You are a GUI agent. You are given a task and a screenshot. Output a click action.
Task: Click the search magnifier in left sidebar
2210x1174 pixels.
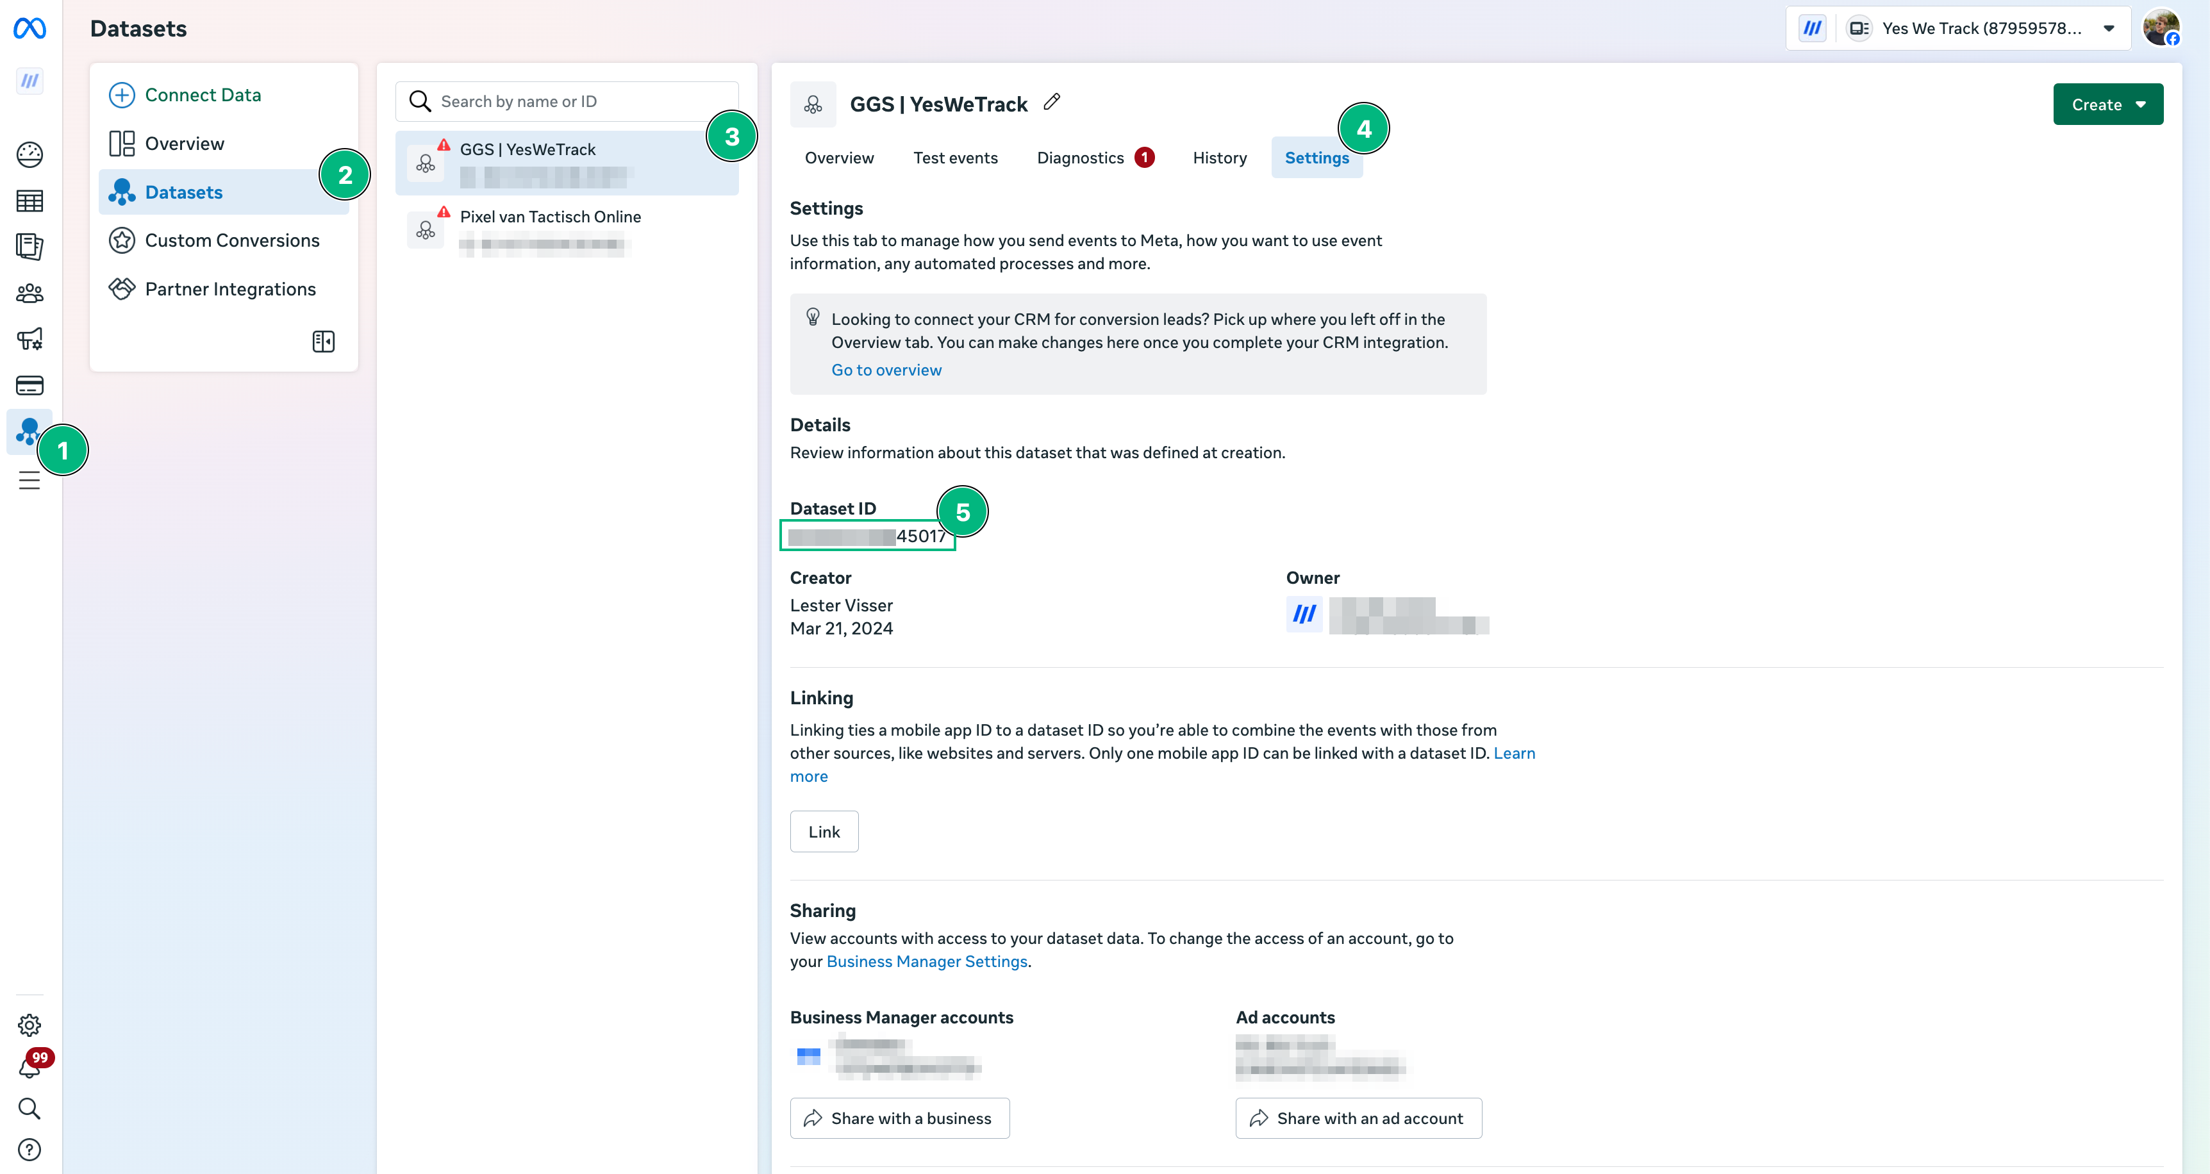pos(29,1108)
